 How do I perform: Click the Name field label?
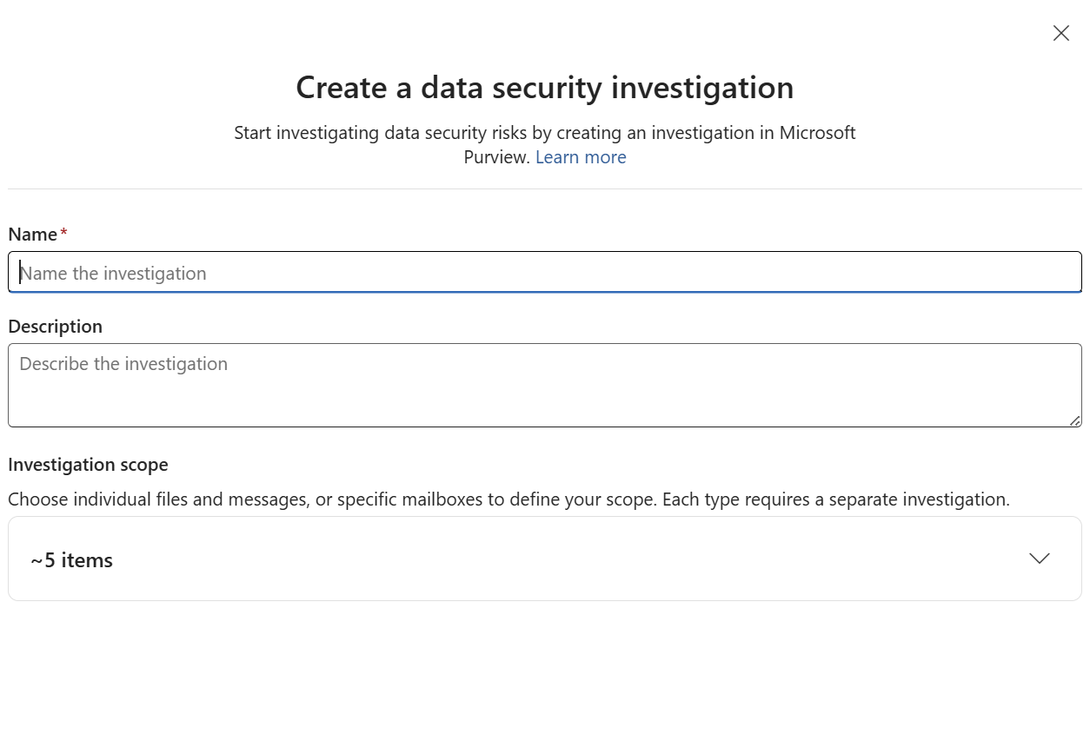coord(32,234)
